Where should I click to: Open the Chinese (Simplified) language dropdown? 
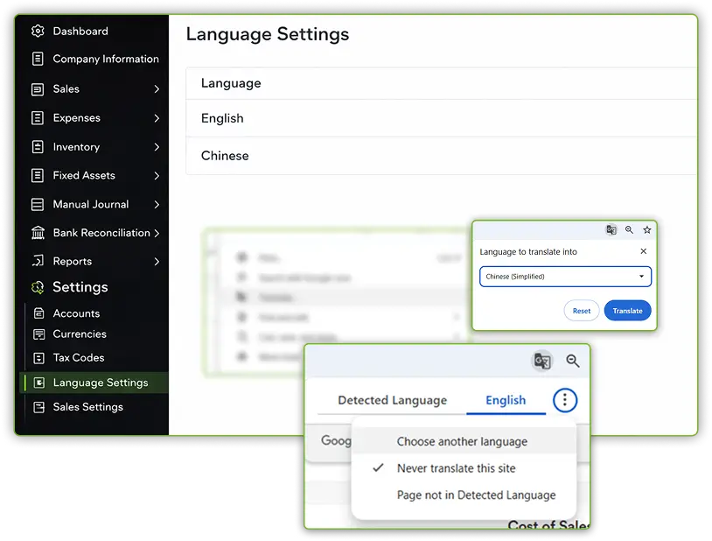[565, 277]
